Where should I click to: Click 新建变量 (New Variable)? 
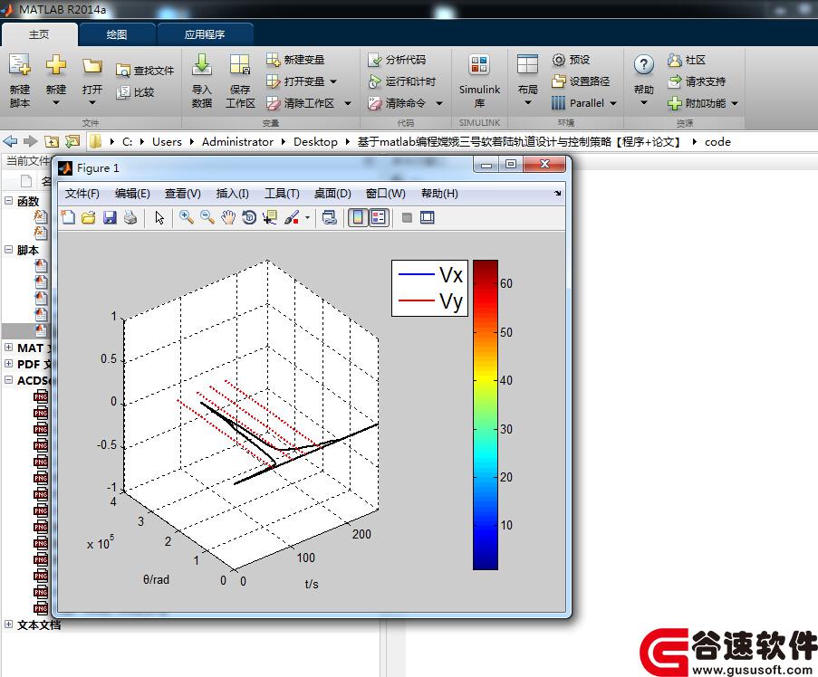pyautogui.click(x=295, y=60)
